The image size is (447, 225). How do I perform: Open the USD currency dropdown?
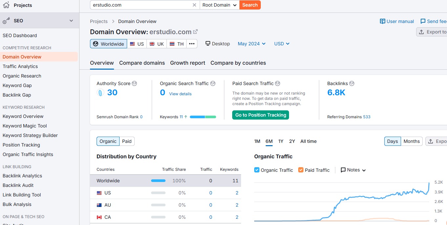coord(282,44)
